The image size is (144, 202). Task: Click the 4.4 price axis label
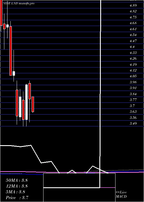(x=132, y=47)
